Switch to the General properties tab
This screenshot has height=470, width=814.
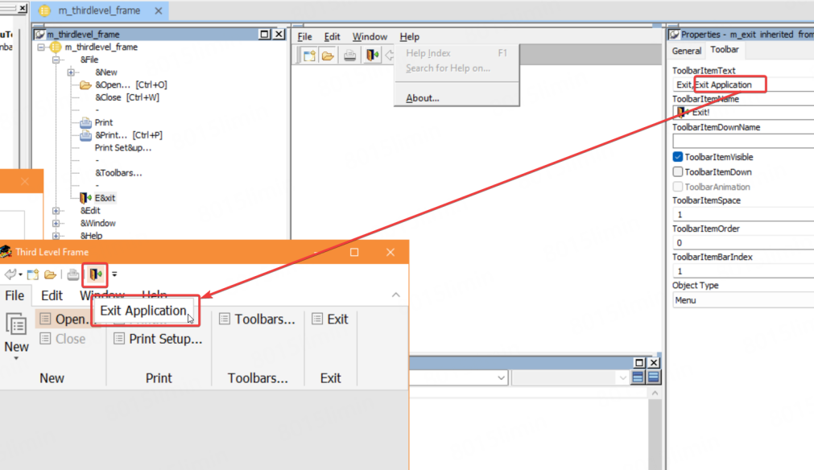click(687, 51)
